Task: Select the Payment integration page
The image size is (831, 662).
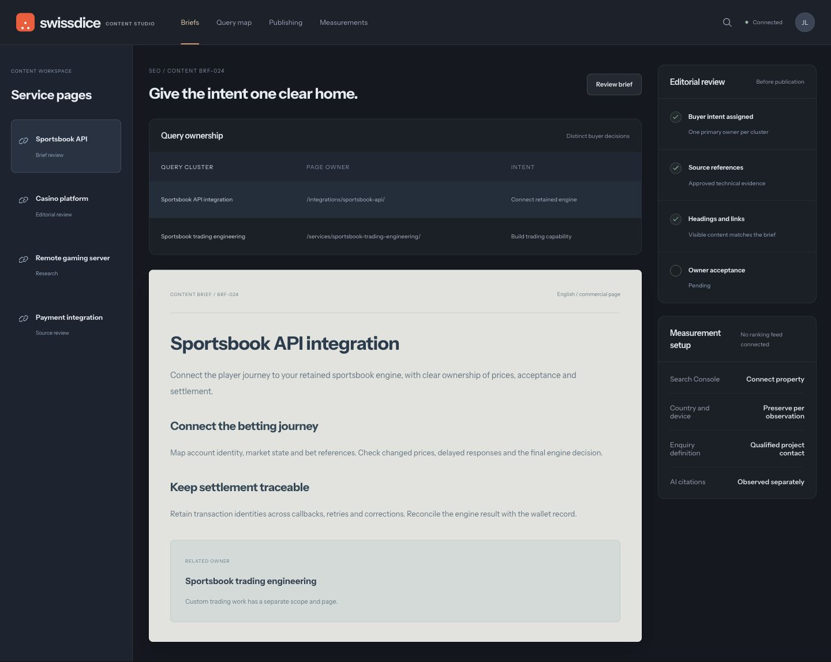Action: pyautogui.click(x=66, y=324)
